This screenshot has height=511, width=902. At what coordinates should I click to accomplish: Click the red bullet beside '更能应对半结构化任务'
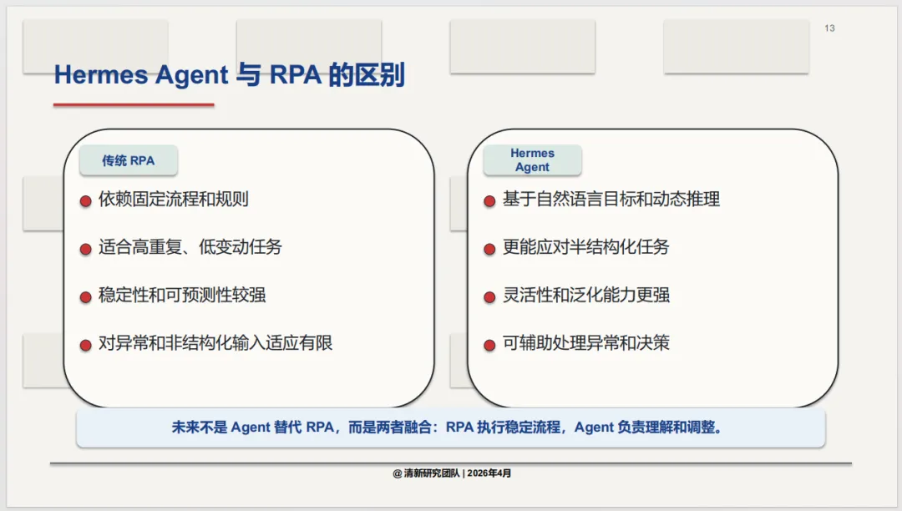tap(489, 249)
